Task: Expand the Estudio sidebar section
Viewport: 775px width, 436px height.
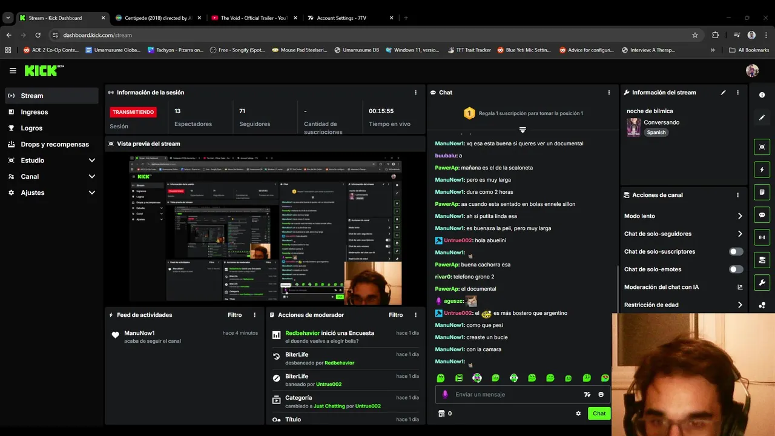Action: click(x=91, y=160)
